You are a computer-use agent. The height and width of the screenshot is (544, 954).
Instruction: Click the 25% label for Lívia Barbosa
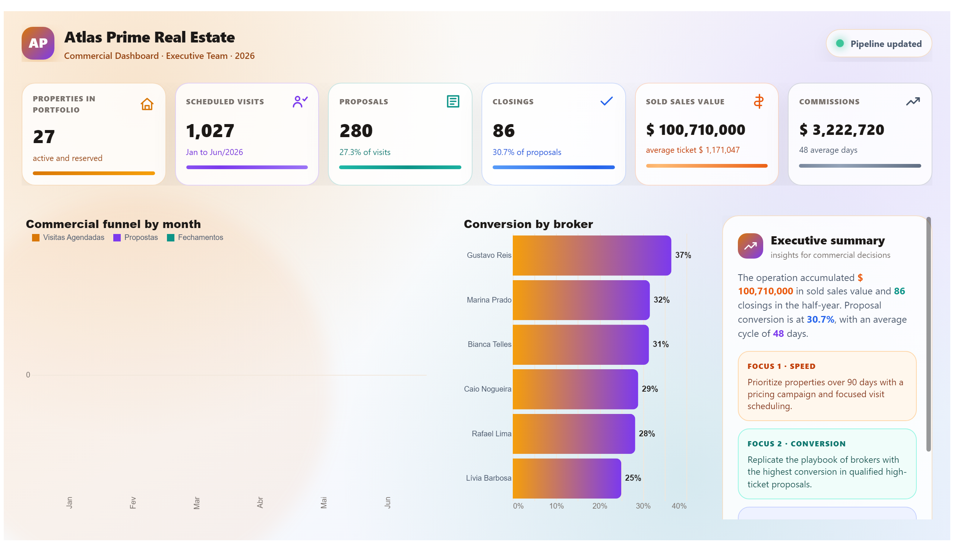point(633,478)
